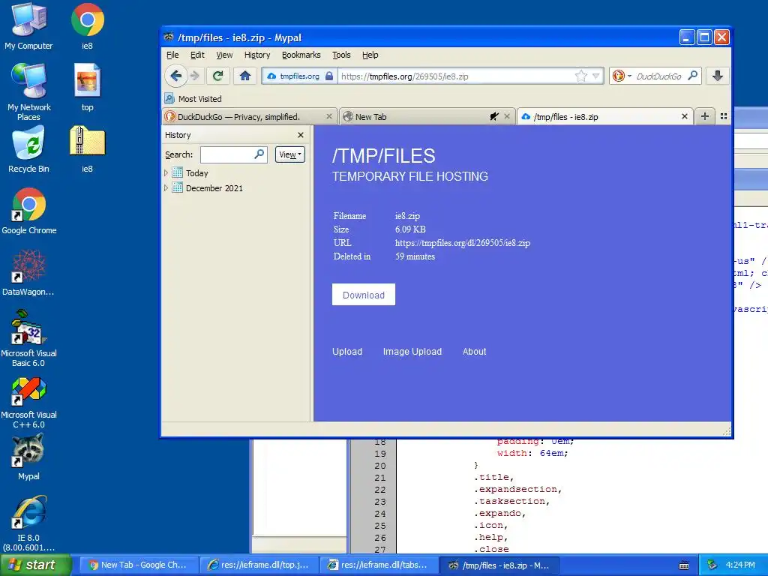Image resolution: width=768 pixels, height=576 pixels.
Task: Click the Upload link
Action: coord(347,352)
